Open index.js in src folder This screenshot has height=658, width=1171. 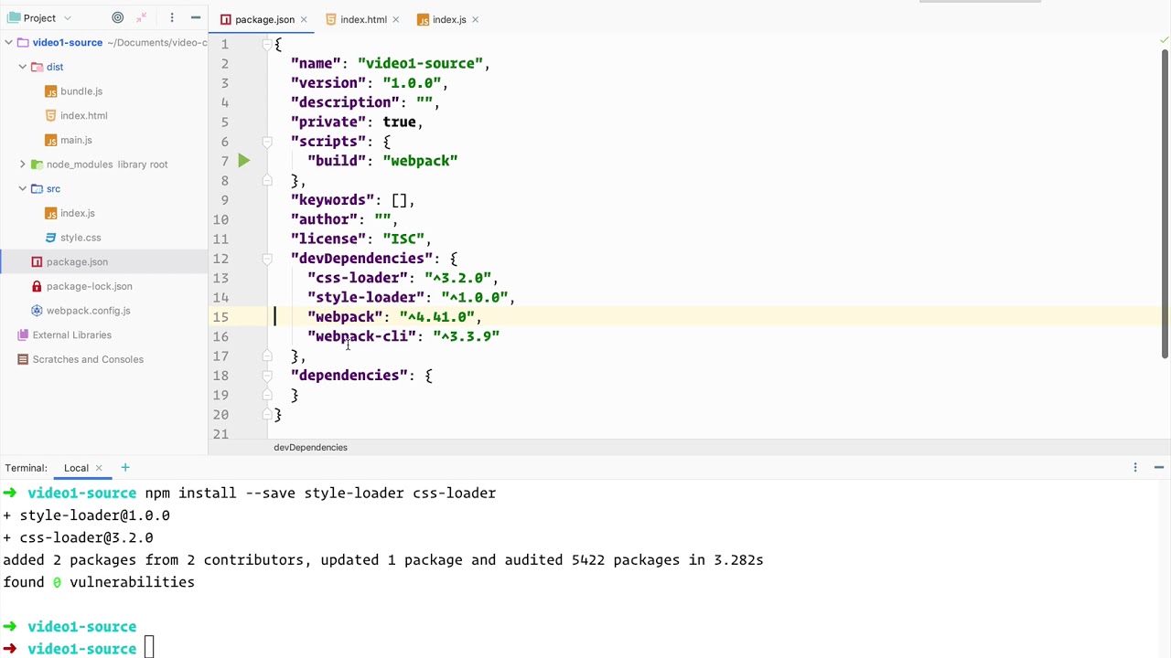[x=77, y=213]
